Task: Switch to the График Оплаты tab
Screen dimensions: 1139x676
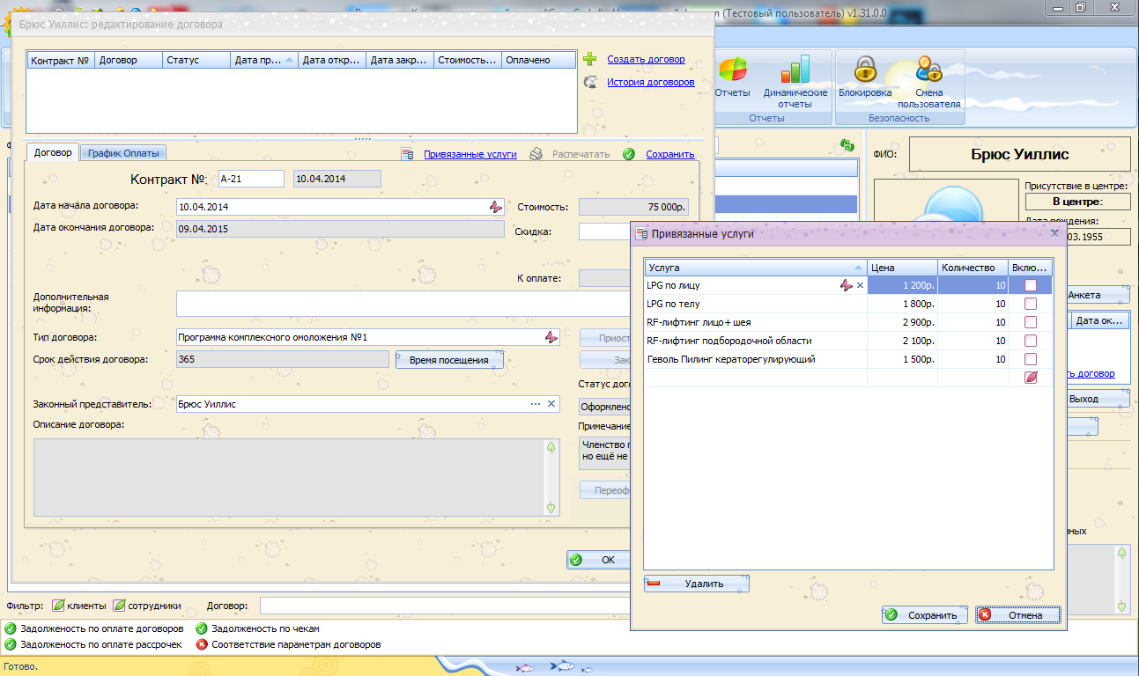Action: click(123, 153)
